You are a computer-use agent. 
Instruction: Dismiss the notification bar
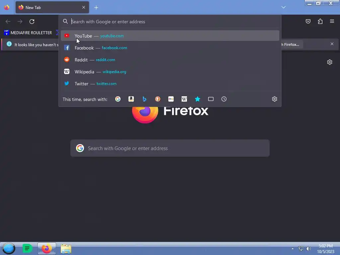pyautogui.click(x=332, y=44)
